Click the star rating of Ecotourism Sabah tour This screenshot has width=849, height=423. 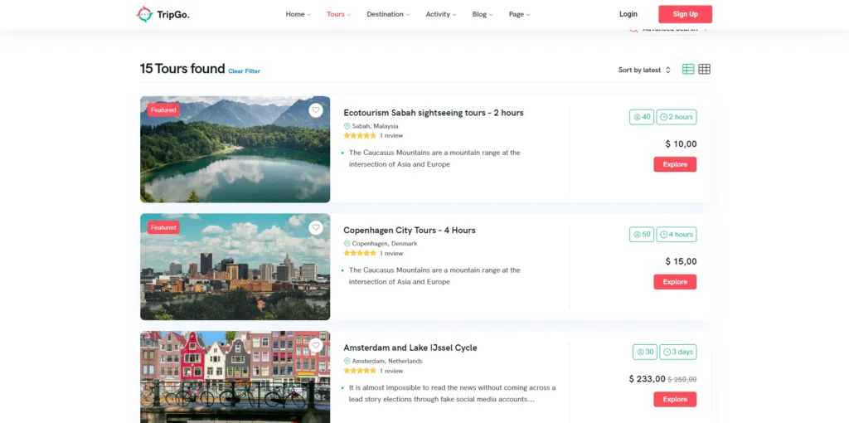(x=360, y=135)
